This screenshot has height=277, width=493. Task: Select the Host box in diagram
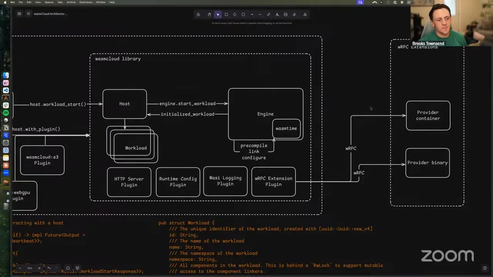[124, 104]
